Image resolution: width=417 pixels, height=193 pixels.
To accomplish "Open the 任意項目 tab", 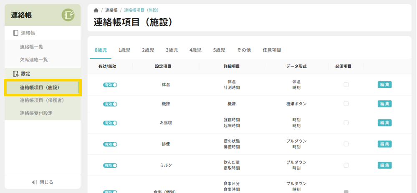I will point(272,50).
